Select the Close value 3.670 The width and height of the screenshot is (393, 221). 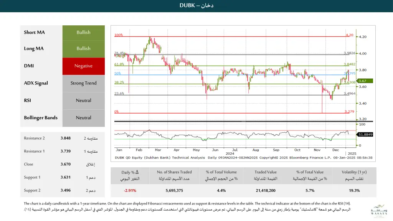click(65, 164)
